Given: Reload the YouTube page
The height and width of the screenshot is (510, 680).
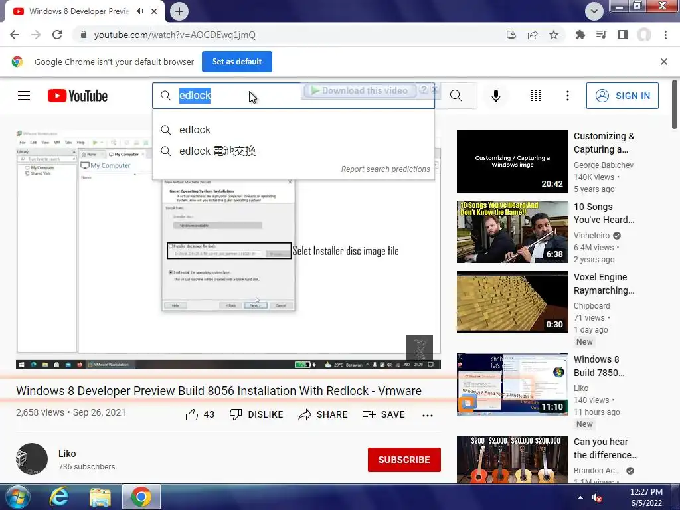Looking at the screenshot, I should 57,35.
